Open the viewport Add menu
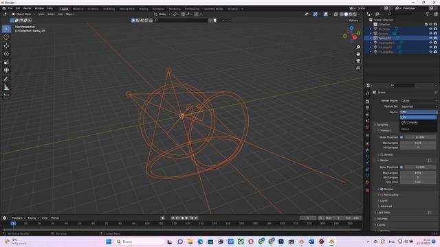 tap(60, 14)
